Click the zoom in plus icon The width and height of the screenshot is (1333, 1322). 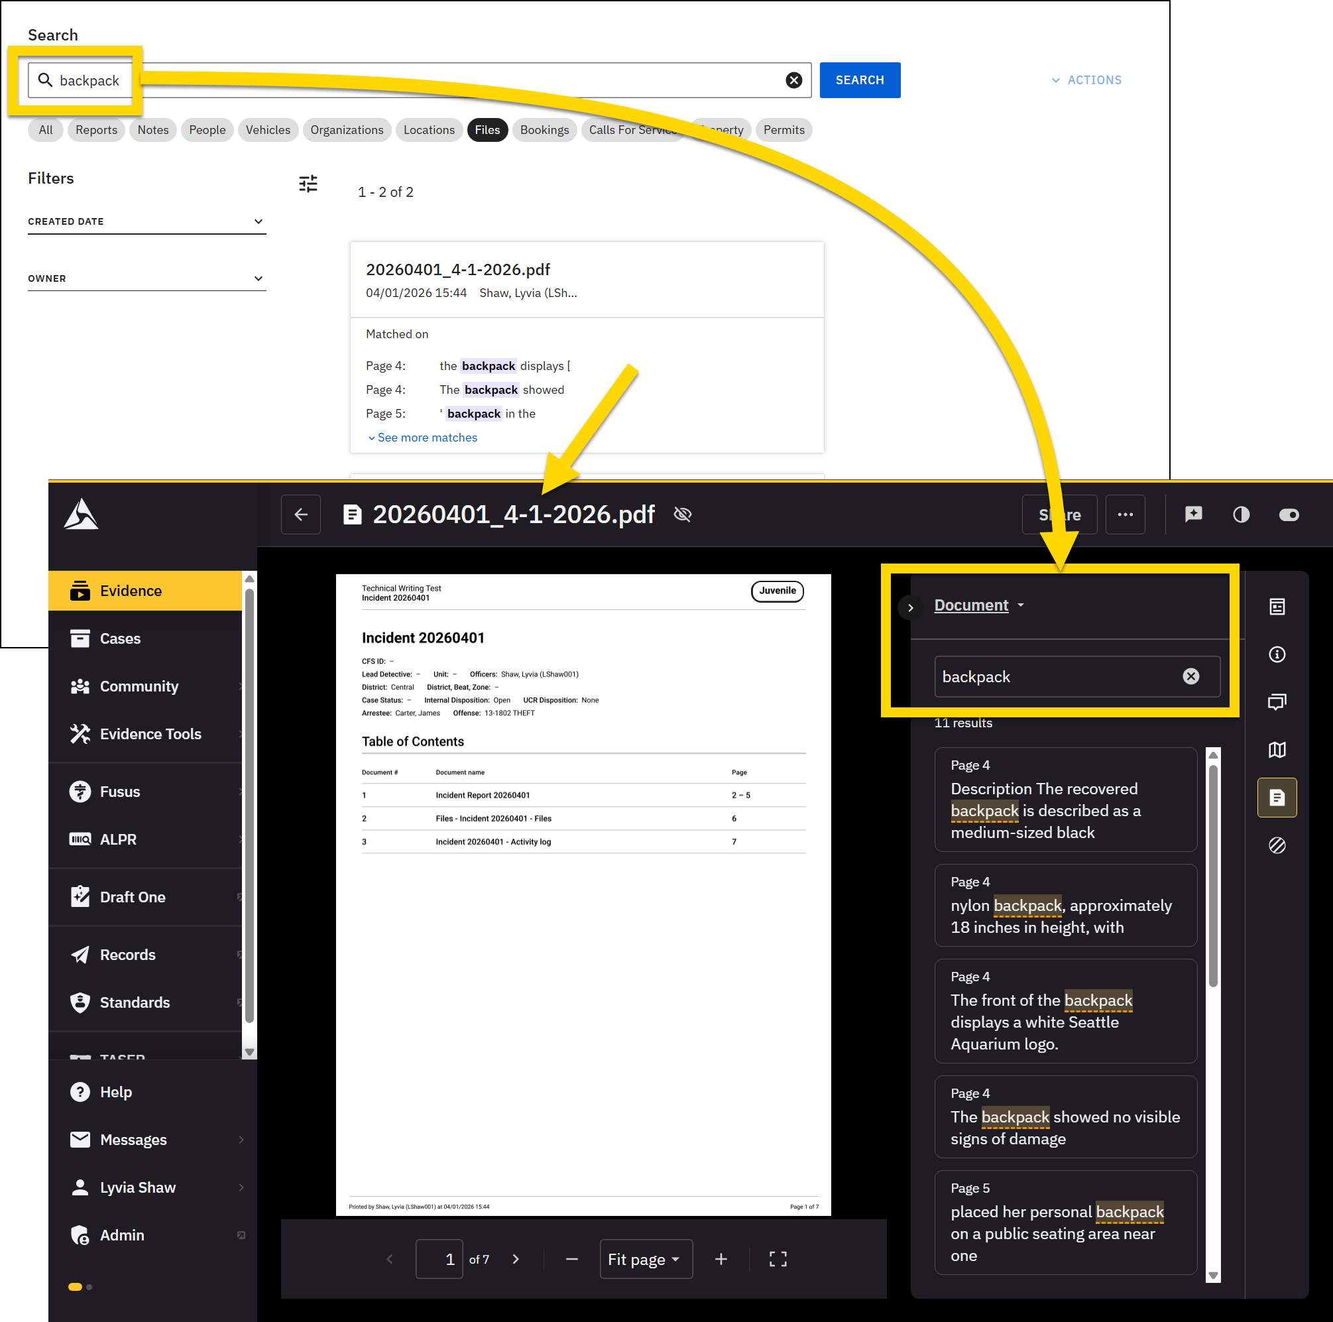(x=721, y=1259)
